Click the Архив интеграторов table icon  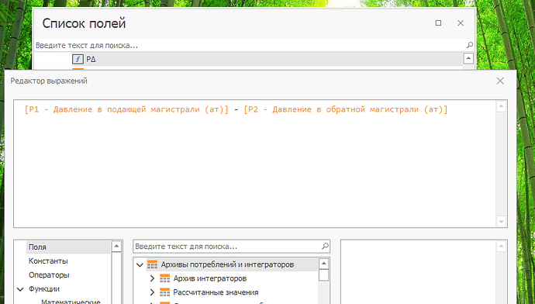(165, 278)
